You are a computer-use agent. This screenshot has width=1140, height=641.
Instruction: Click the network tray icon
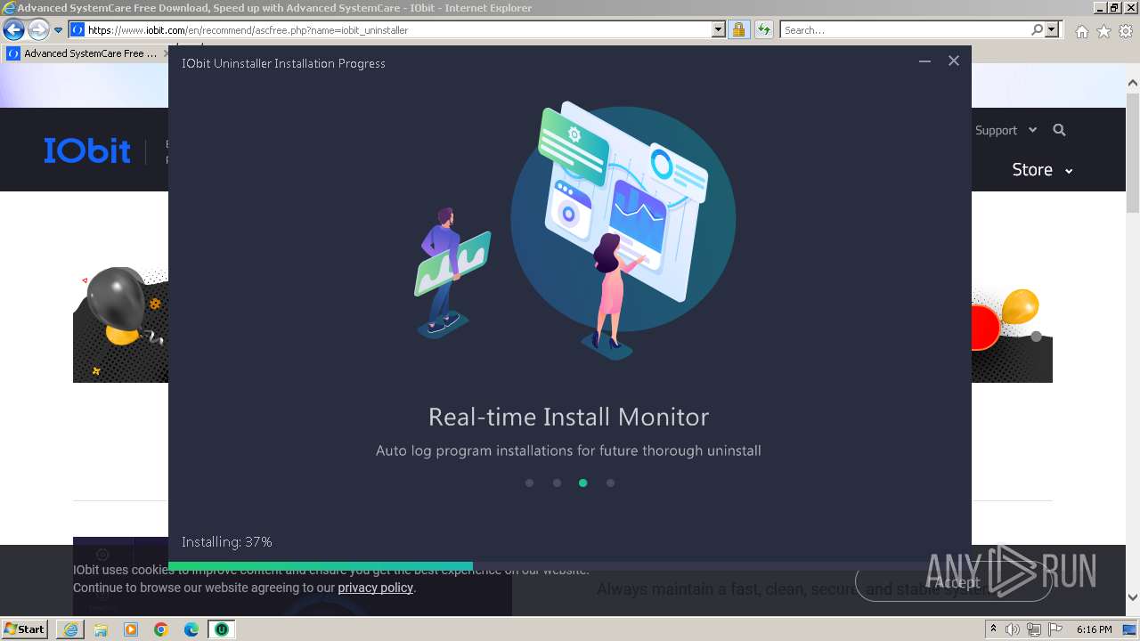point(1034,629)
